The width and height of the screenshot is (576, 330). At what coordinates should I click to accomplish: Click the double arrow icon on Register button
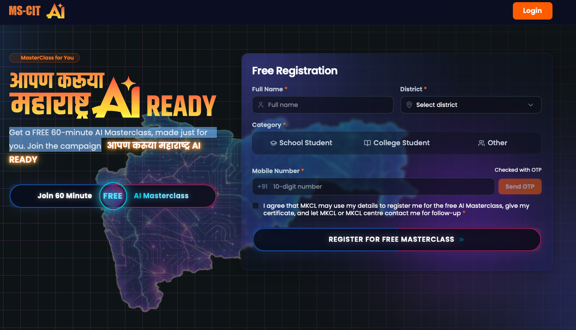point(461,240)
